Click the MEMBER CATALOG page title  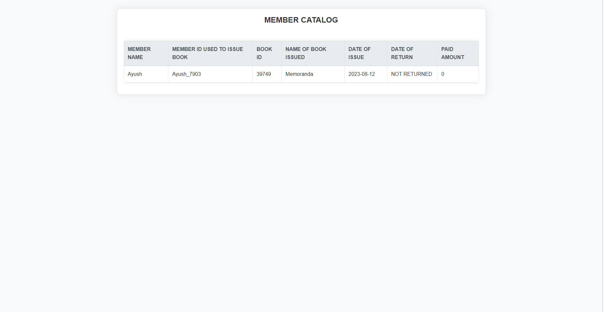[x=301, y=20]
